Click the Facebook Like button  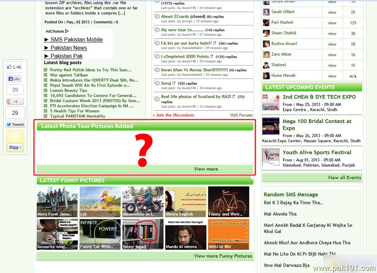click(x=15, y=79)
